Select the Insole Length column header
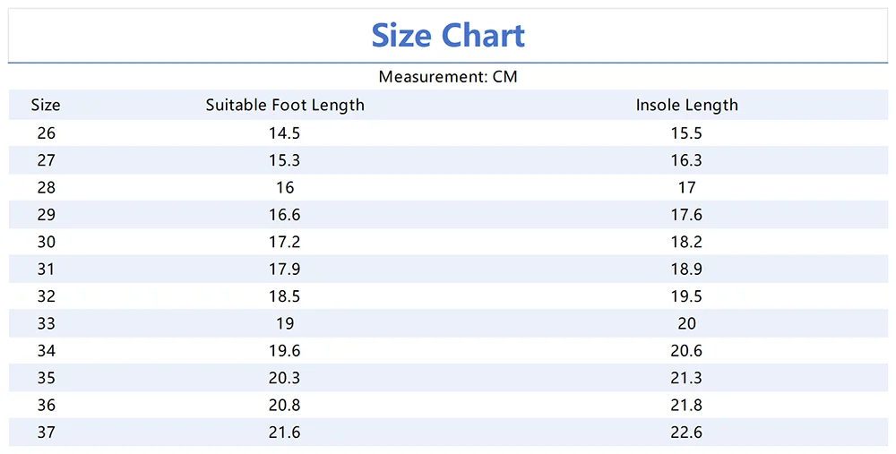Image resolution: width=896 pixels, height=454 pixels. 687,105
